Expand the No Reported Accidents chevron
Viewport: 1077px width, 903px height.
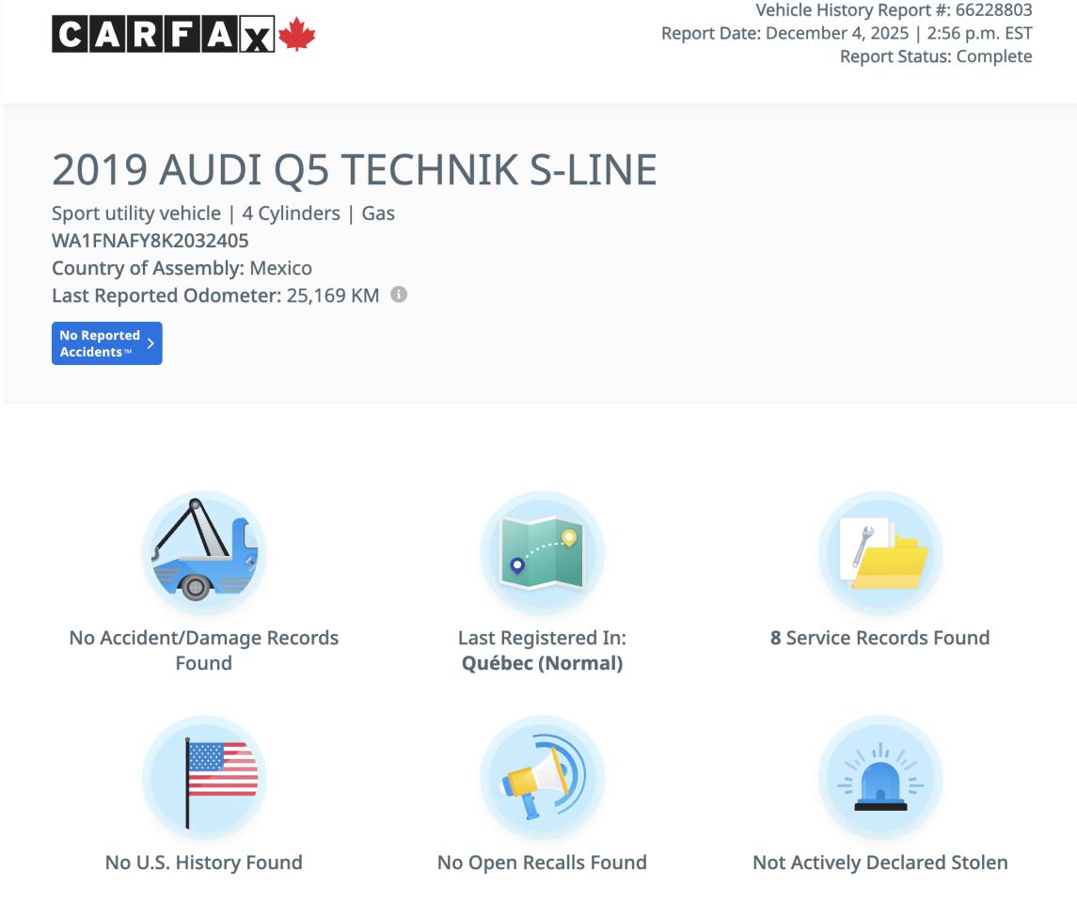coord(150,343)
